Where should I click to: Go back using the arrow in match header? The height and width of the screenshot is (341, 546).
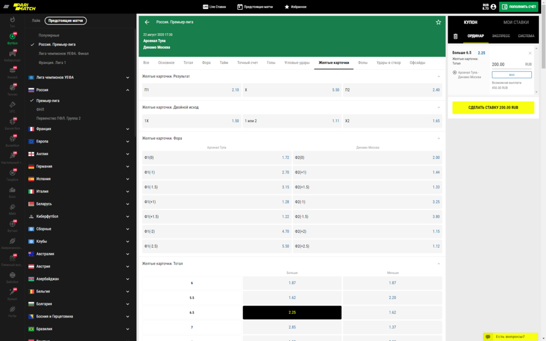tap(147, 22)
